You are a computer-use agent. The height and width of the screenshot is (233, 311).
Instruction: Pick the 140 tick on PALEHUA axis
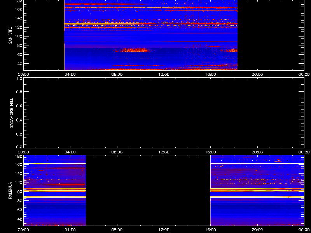click(x=19, y=174)
